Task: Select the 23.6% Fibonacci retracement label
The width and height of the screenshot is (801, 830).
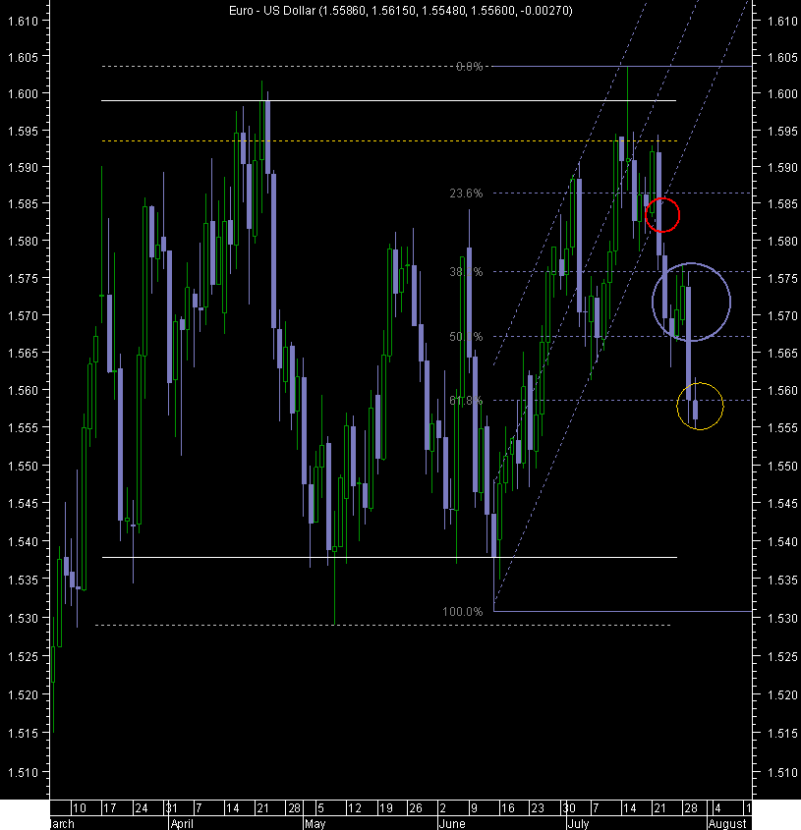Action: [x=466, y=194]
